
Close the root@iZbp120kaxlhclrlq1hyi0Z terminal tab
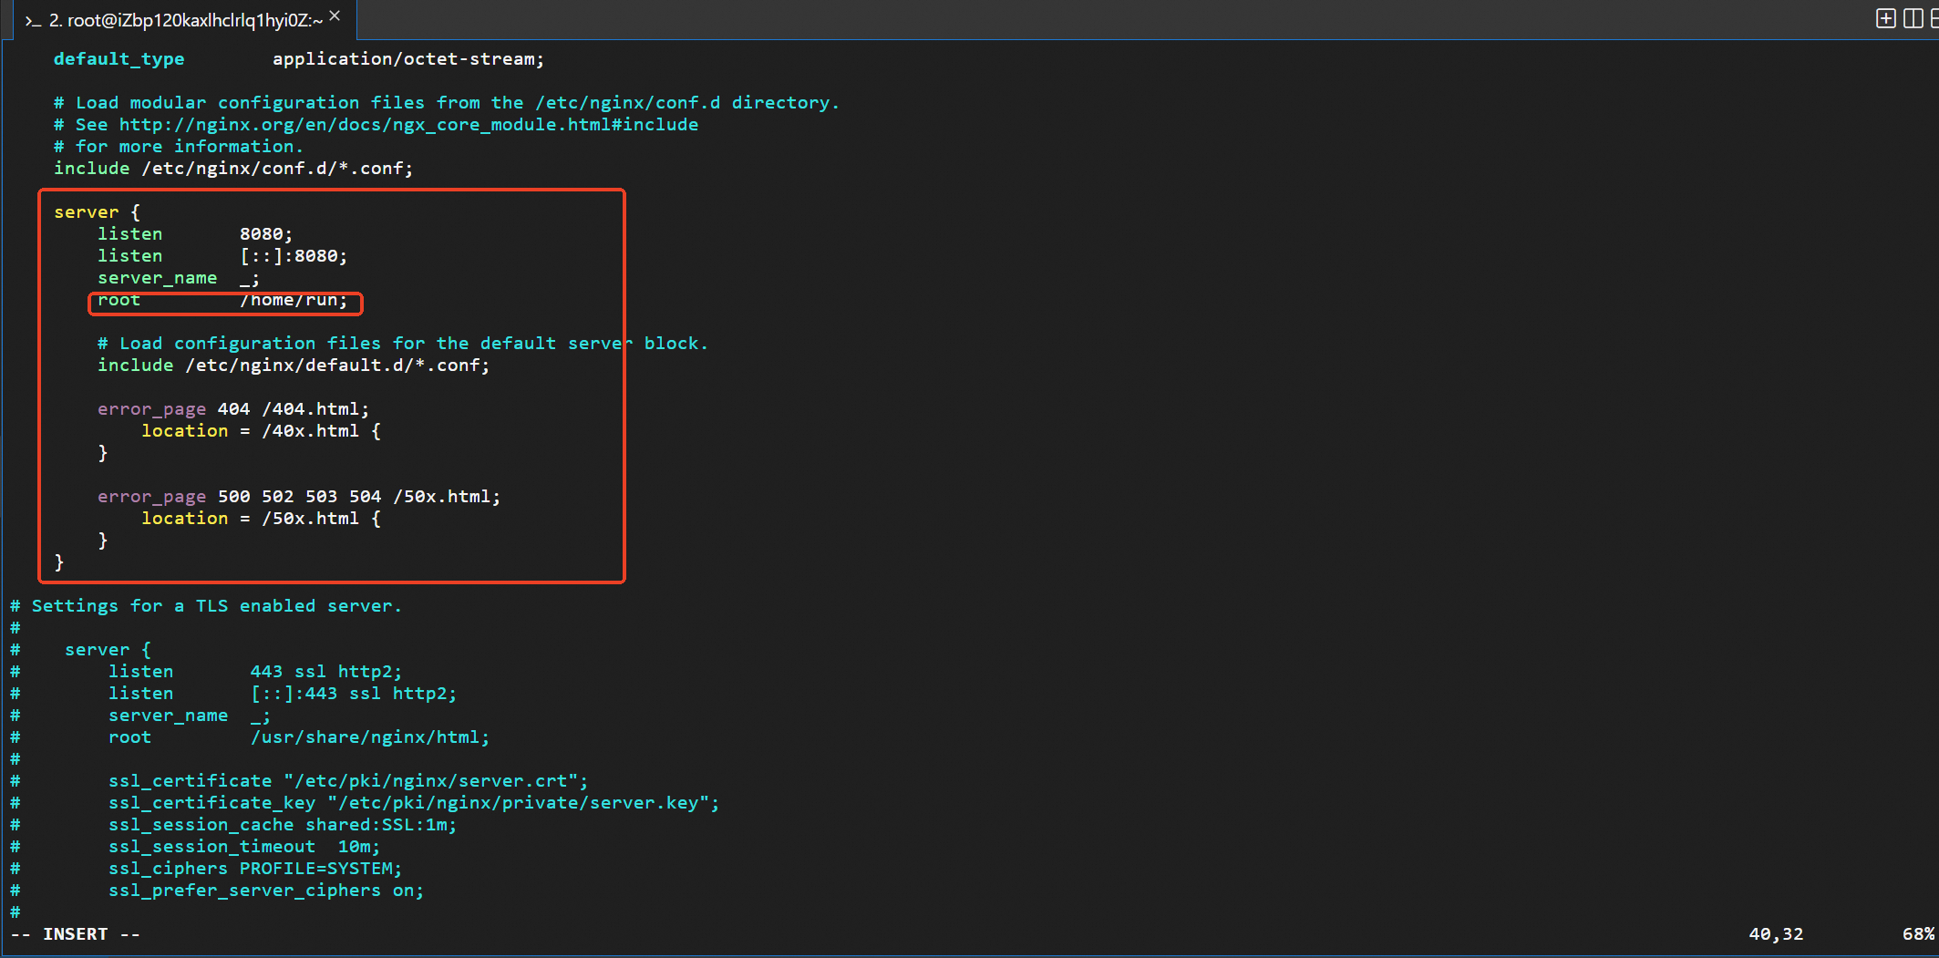335,16
